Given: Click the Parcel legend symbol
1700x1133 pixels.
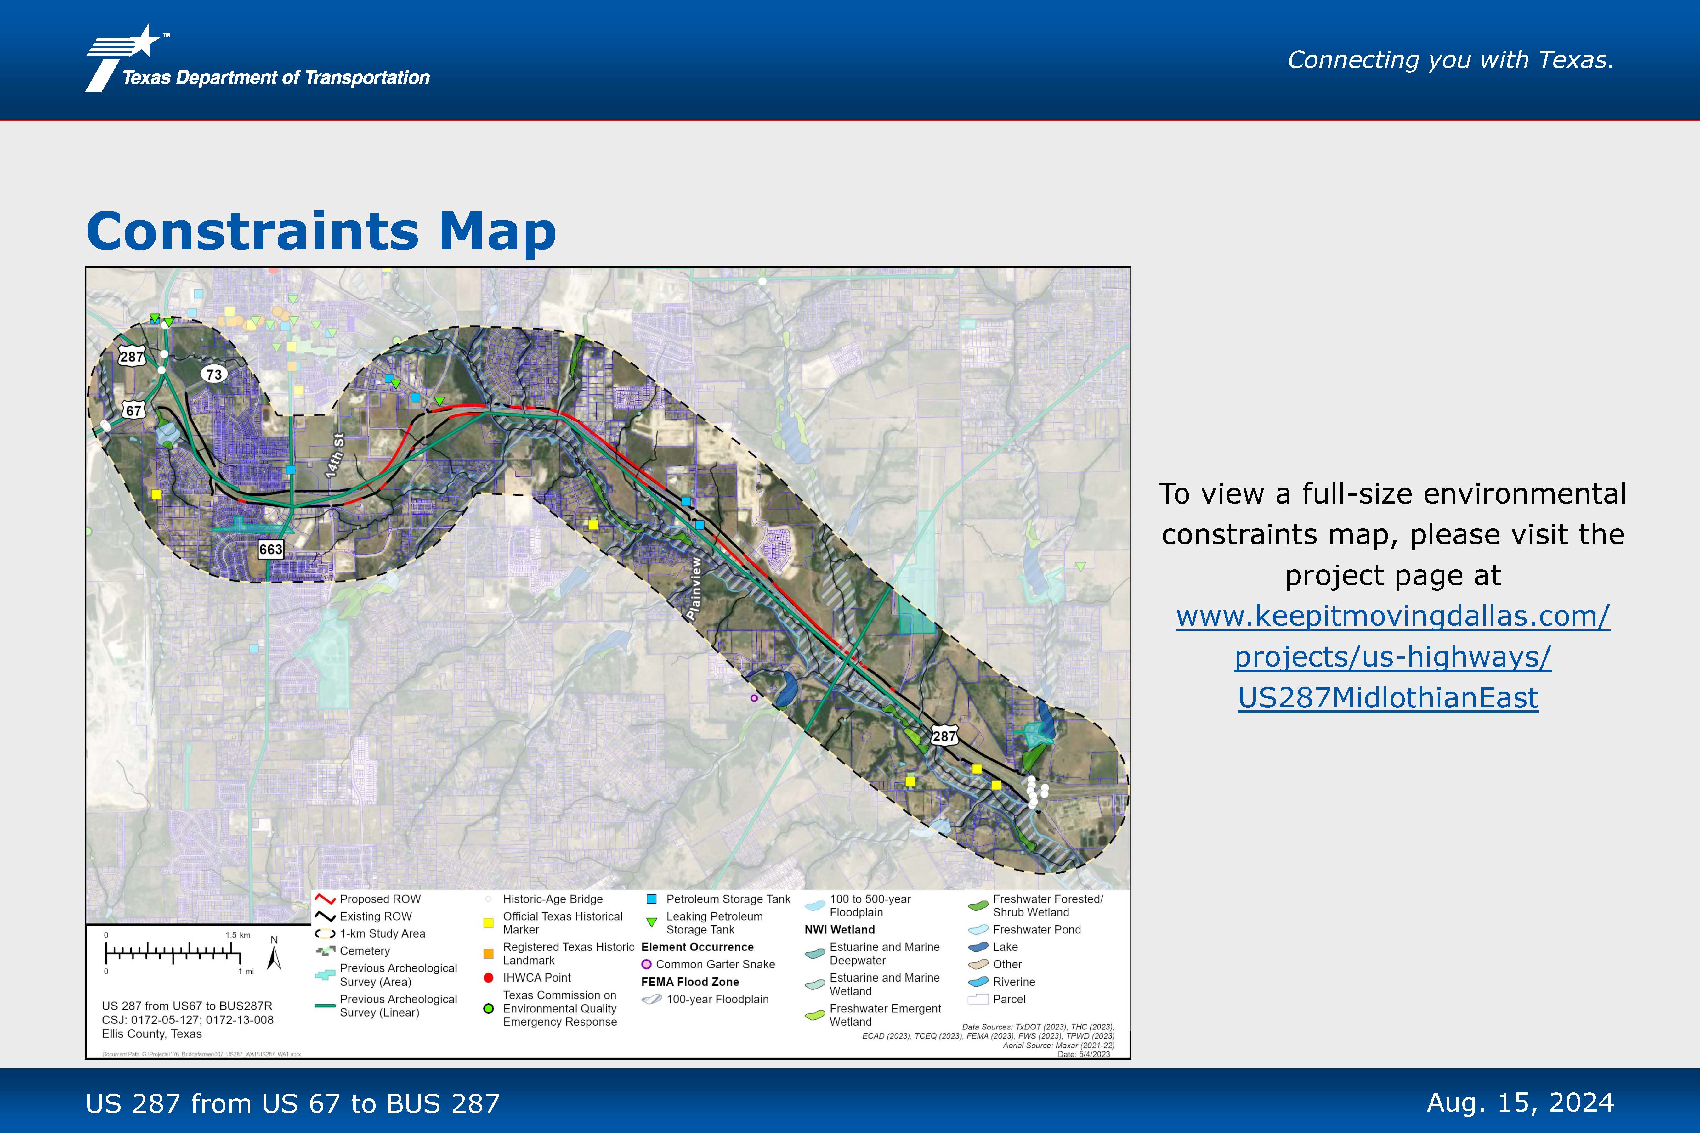Looking at the screenshot, I should [x=978, y=999].
